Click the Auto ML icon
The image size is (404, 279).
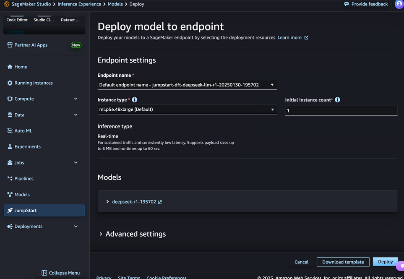point(10,131)
